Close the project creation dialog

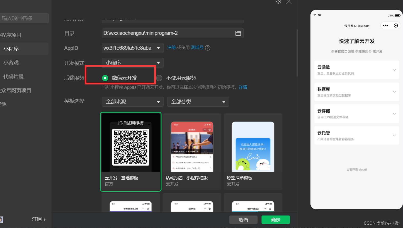pos(289,2)
